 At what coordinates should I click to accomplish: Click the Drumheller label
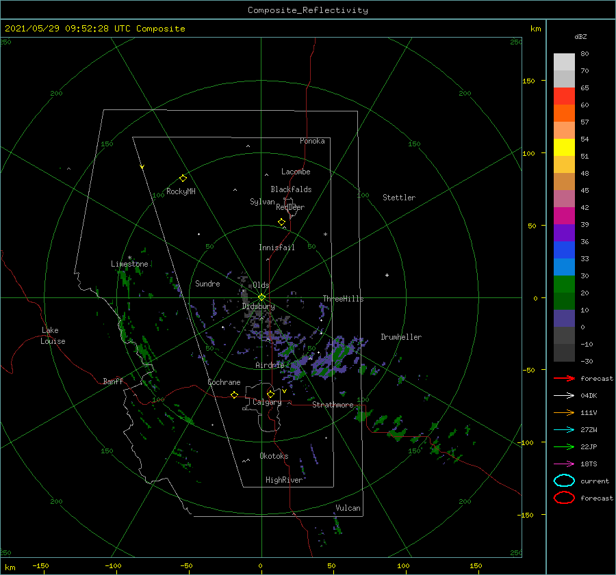pos(401,337)
